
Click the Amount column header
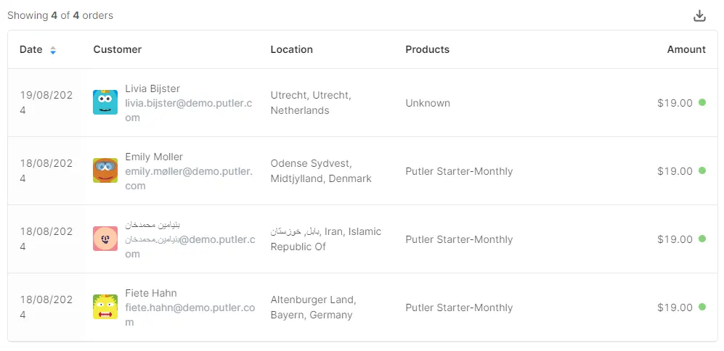(x=686, y=49)
